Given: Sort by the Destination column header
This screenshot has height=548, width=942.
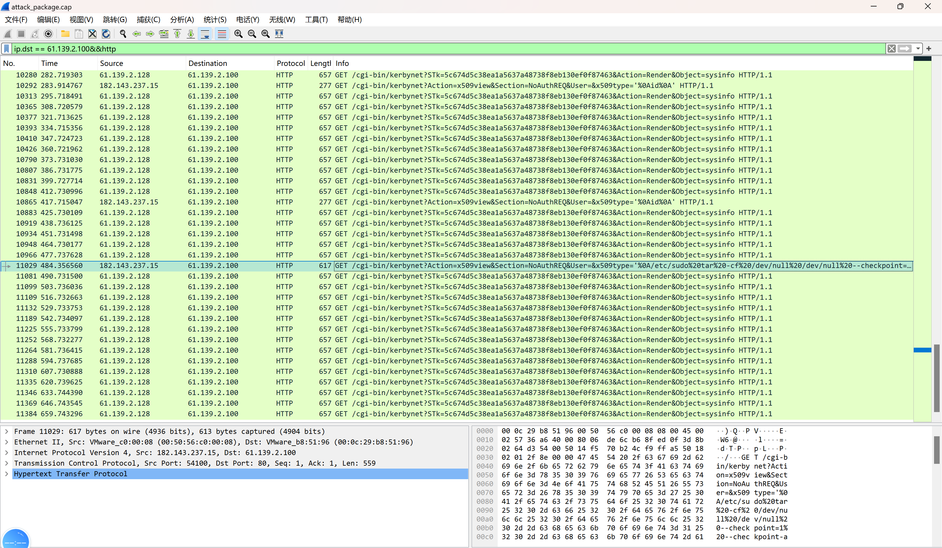Looking at the screenshot, I should [230, 64].
